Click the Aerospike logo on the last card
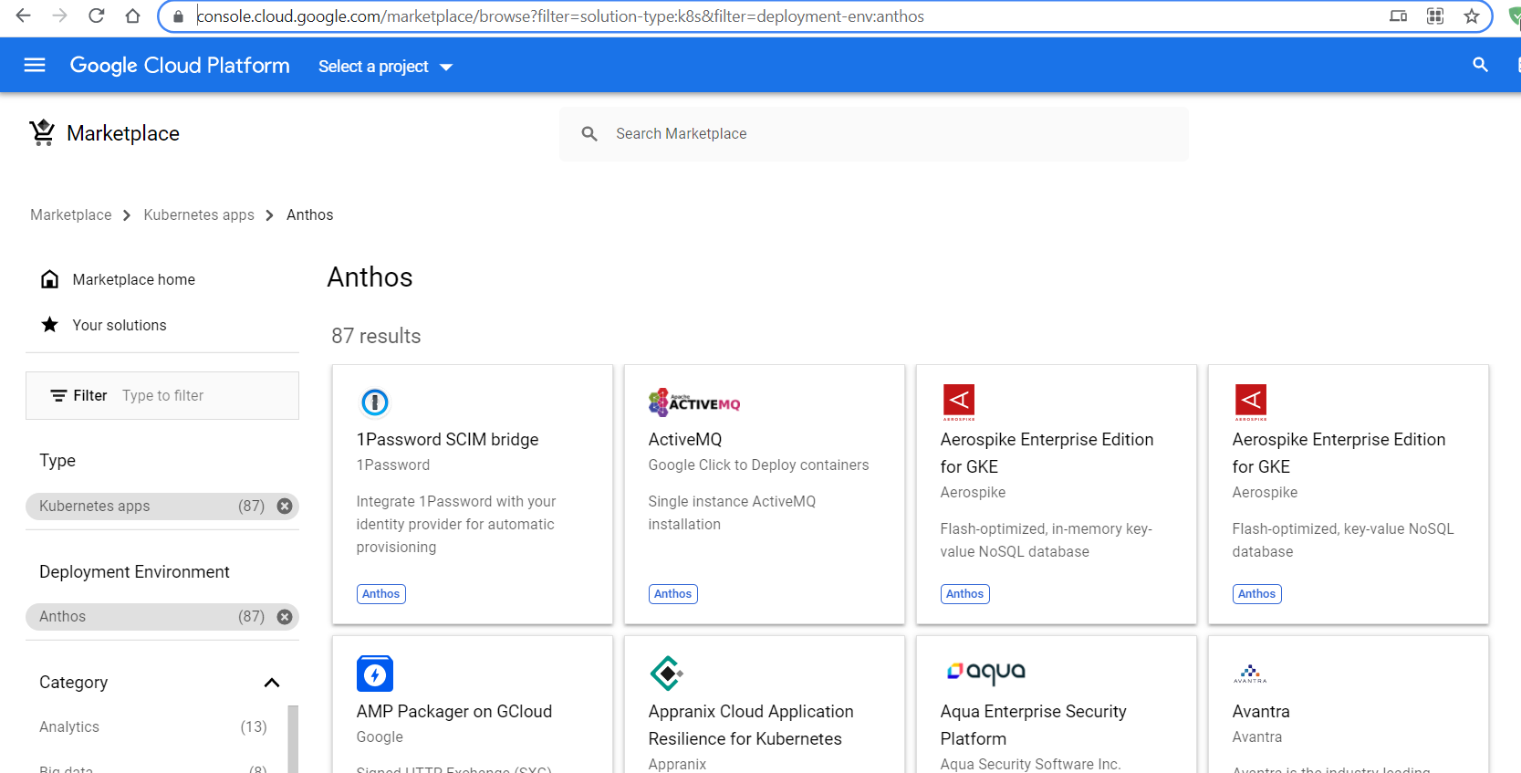The image size is (1521, 773). pos(1251,402)
